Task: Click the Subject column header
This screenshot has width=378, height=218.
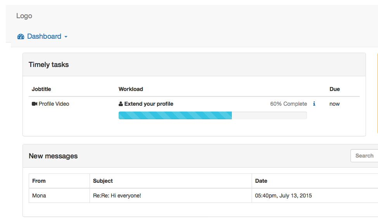Action: click(x=103, y=181)
